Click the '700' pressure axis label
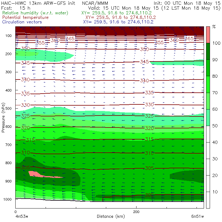Screen dimensions: 222x222 click(x=8, y=145)
